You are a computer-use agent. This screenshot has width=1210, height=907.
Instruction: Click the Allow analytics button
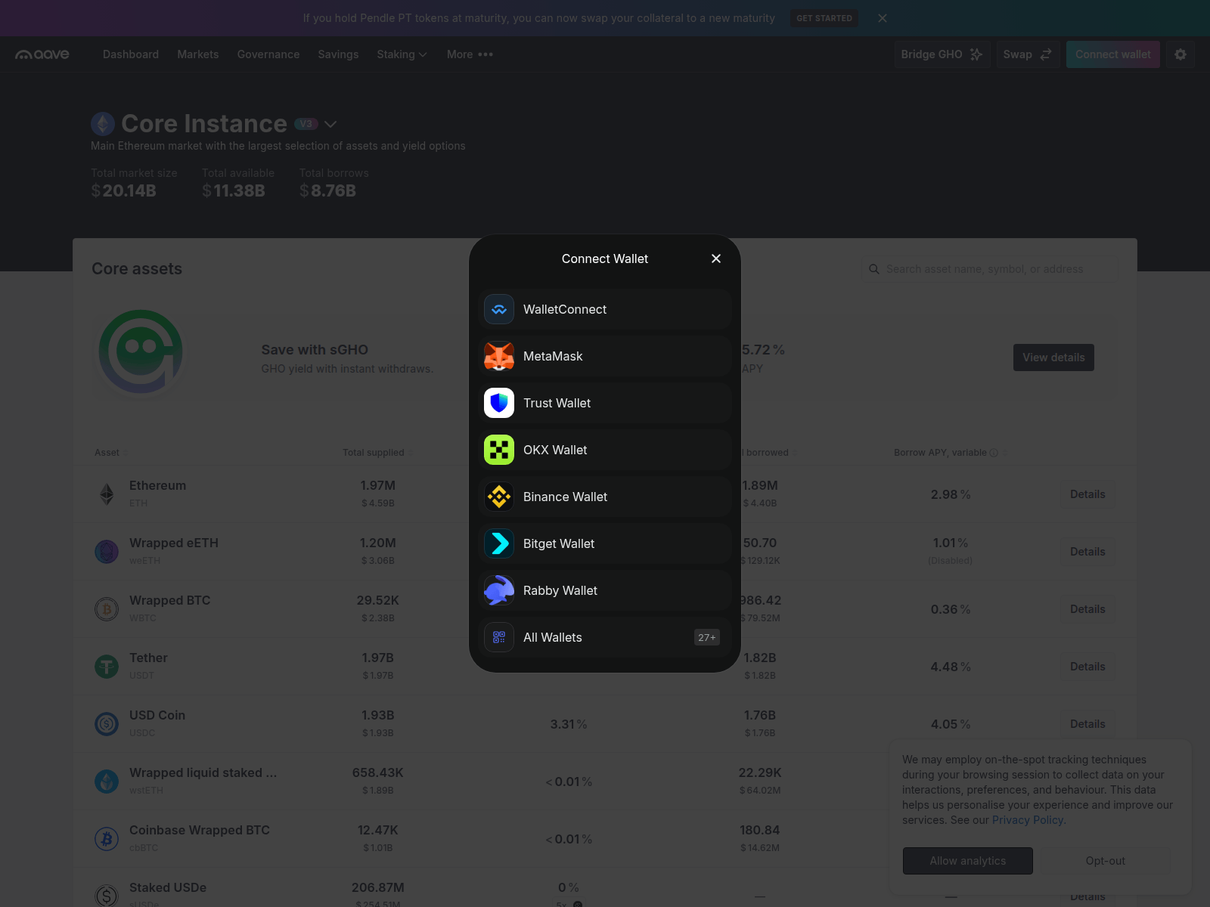(968, 861)
